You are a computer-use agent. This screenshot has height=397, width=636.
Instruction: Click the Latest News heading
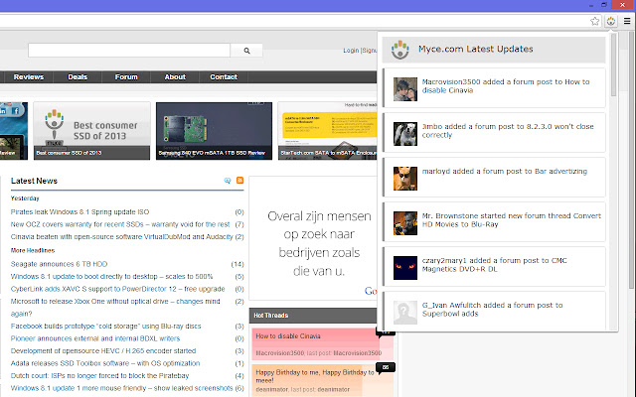[34, 181]
